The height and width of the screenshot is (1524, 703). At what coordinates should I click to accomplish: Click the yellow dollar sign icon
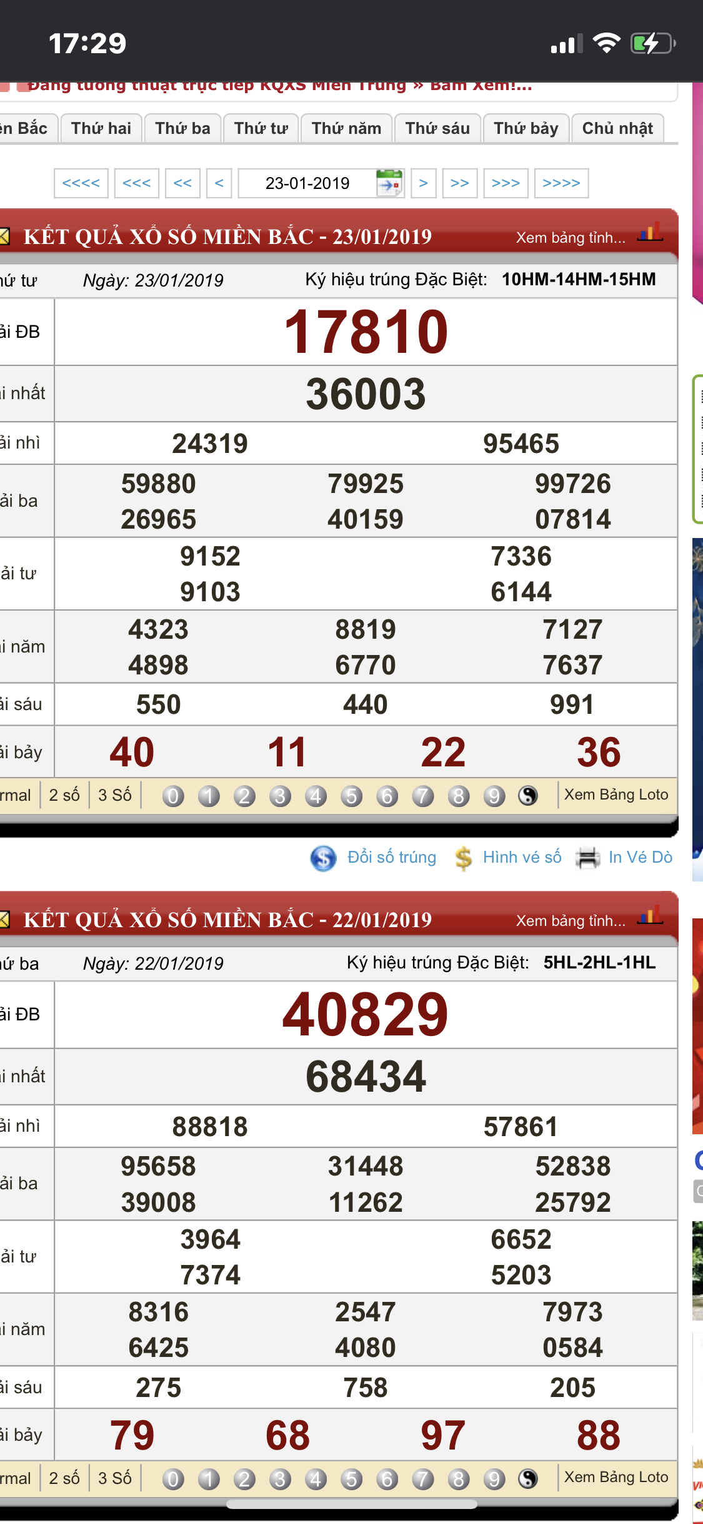click(x=463, y=858)
